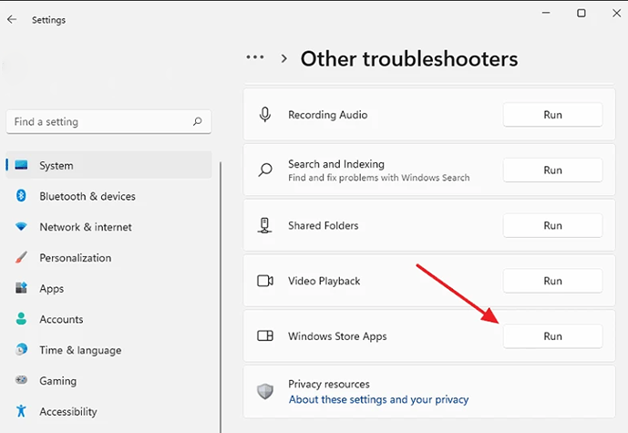The image size is (628, 433).
Task: Run the Search and Indexing troubleshooter
Action: 552,170
